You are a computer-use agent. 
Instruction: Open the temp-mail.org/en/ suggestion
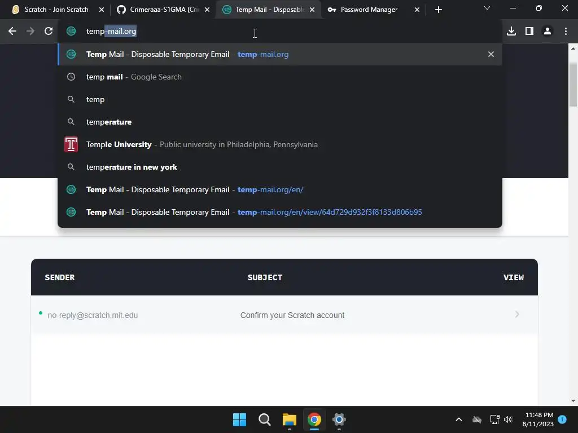[x=280, y=189]
